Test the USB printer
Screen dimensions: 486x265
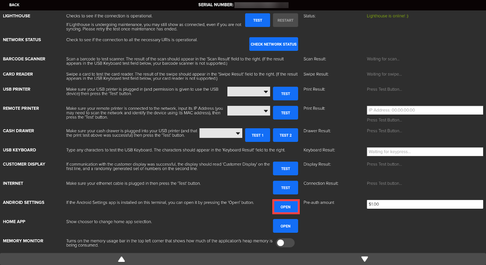[x=285, y=94]
